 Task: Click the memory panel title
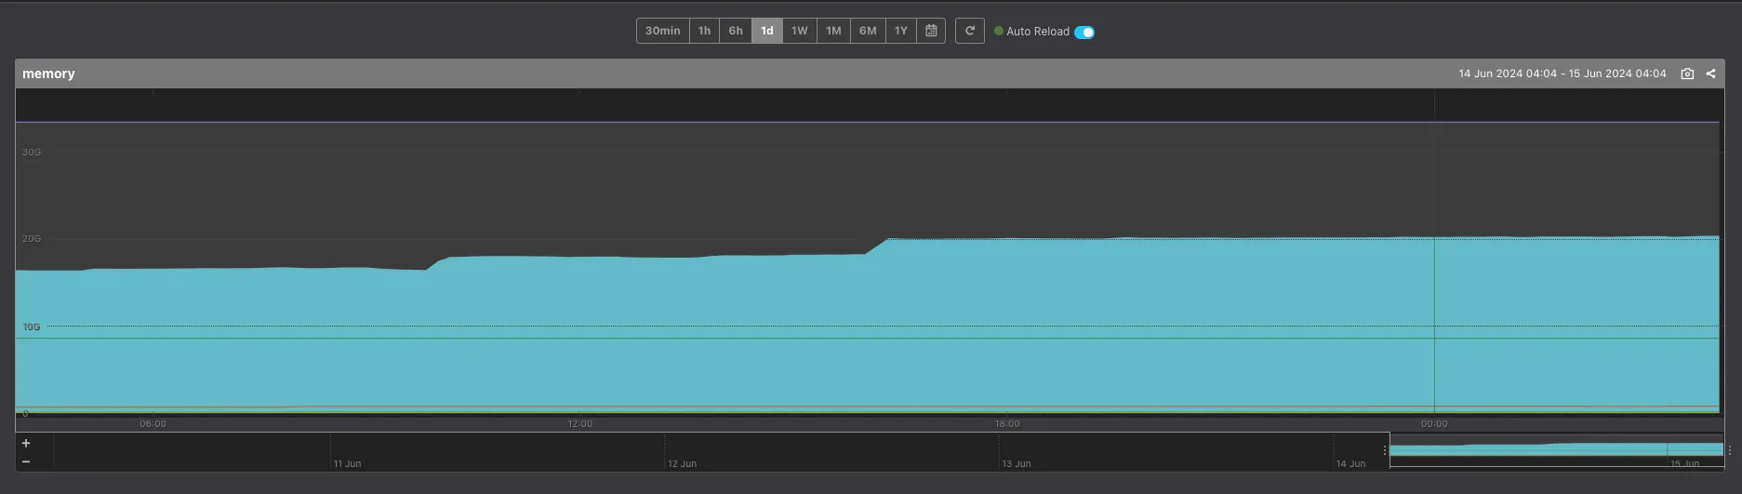click(48, 73)
